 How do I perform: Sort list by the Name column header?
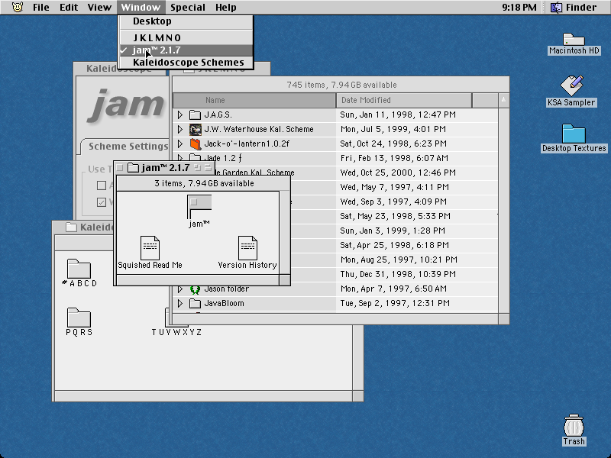click(254, 100)
